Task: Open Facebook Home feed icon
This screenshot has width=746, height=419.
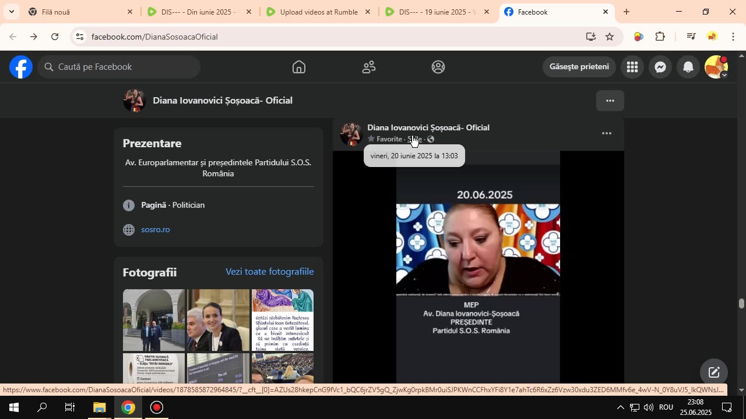Action: coord(299,67)
